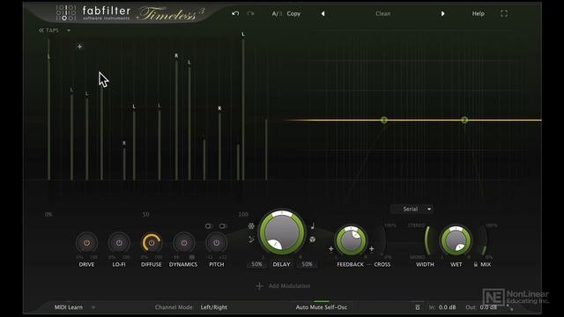Toggle the Mix lock icon

476,264
